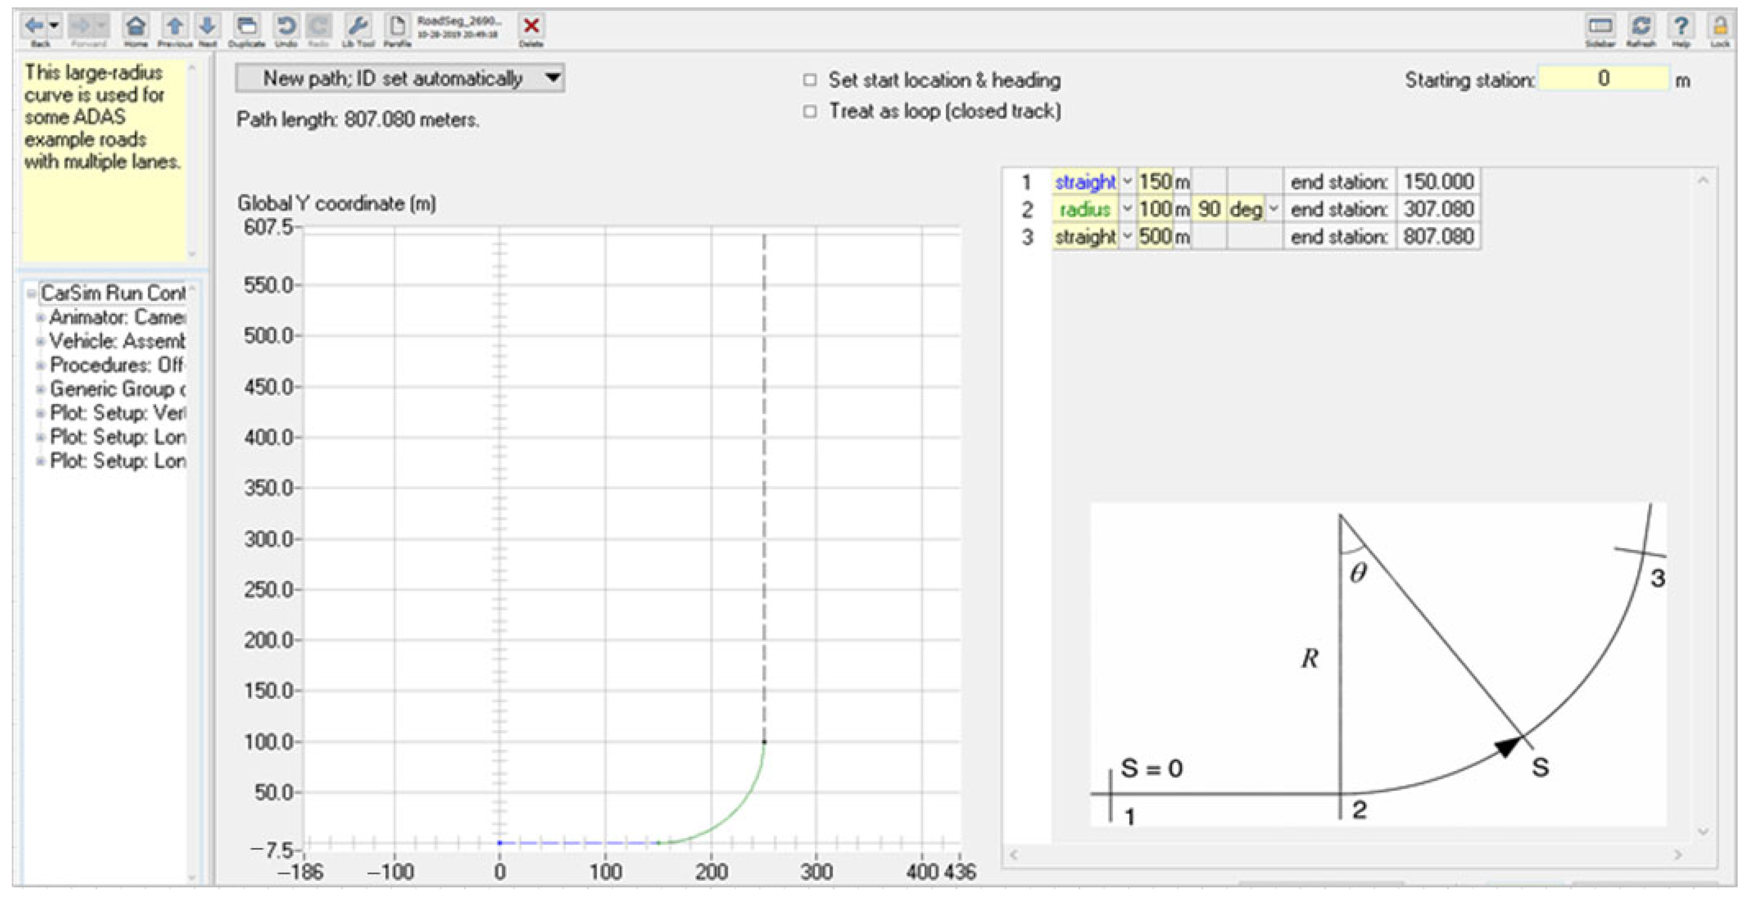The height and width of the screenshot is (899, 1747).
Task: Open the deg units dropdown in row 2
Action: pyautogui.click(x=1274, y=209)
